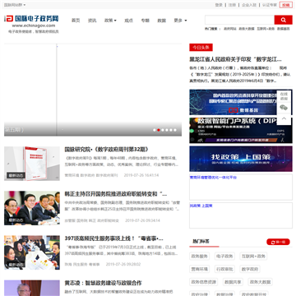Focus the search input box
The image size is (296, 296).
pyautogui.click(x=239, y=20)
